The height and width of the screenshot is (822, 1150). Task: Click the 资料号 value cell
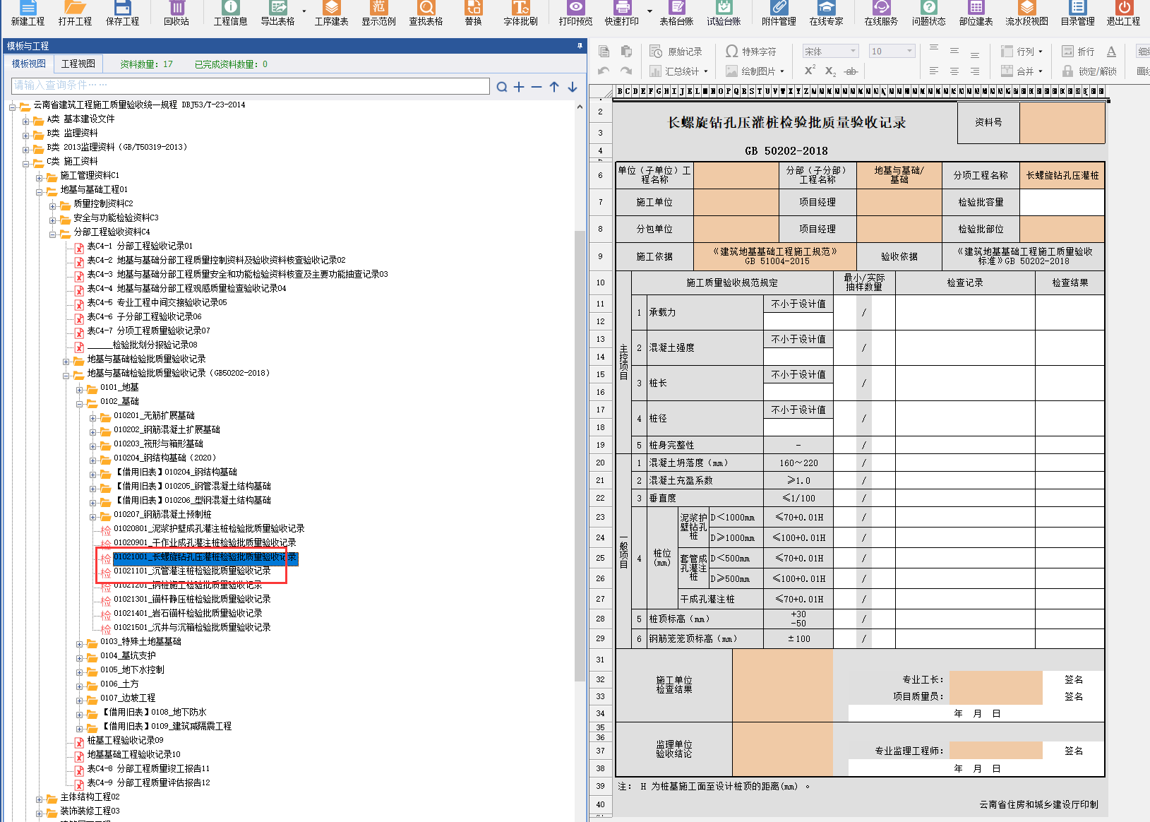tap(1062, 123)
